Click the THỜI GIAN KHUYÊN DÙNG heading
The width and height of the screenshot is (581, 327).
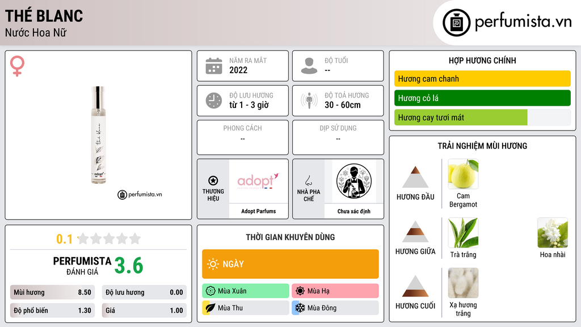pos(290,237)
